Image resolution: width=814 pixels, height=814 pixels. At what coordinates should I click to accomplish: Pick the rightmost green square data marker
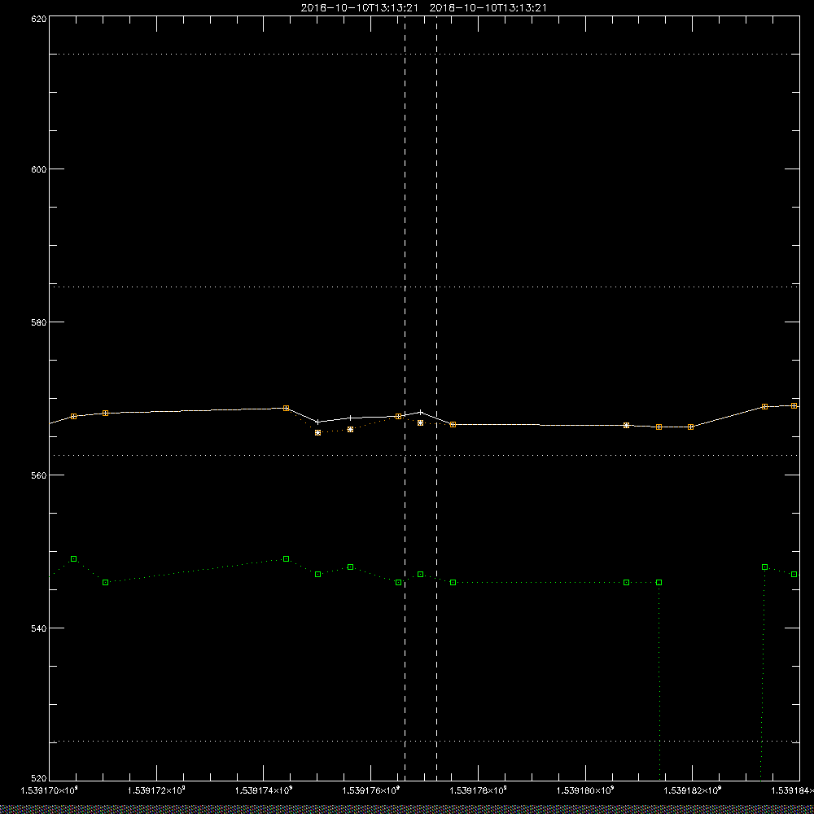tap(794, 575)
